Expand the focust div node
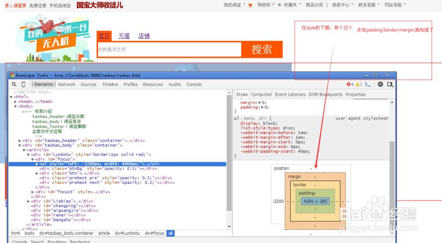The height and width of the screenshot is (243, 442). 33,192
